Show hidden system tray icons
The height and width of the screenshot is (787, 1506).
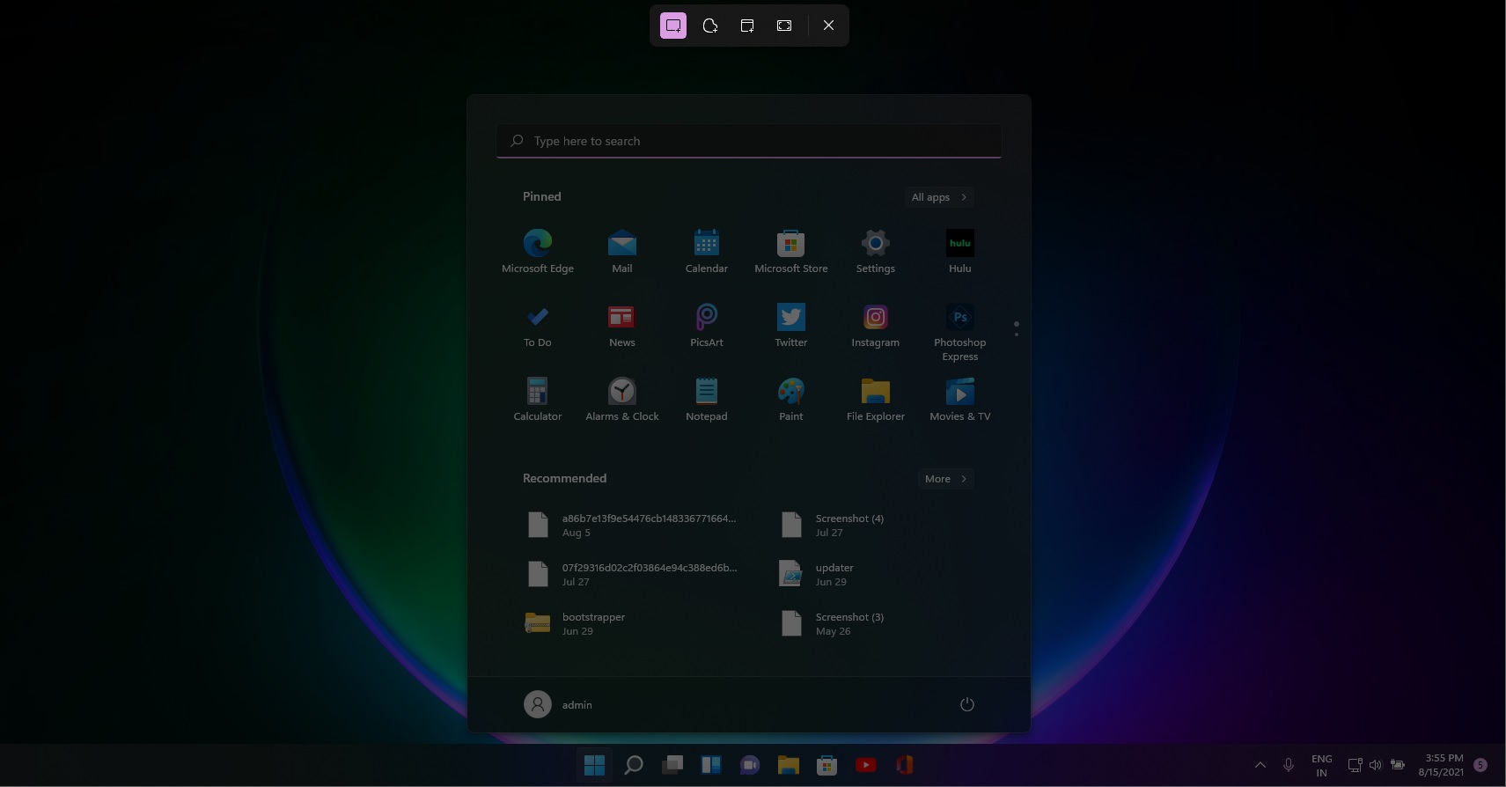1260,765
